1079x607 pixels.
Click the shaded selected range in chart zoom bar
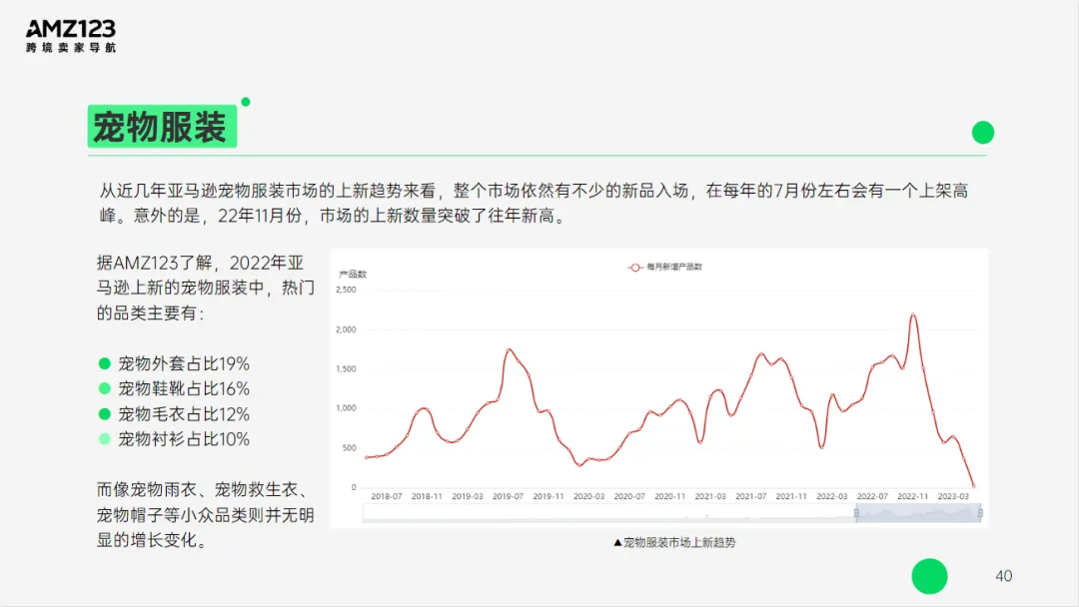918,513
